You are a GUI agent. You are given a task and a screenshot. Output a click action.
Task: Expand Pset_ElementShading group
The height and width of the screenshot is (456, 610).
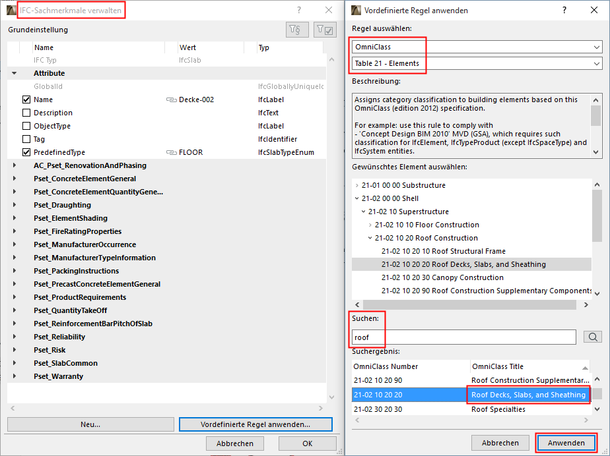coord(15,218)
